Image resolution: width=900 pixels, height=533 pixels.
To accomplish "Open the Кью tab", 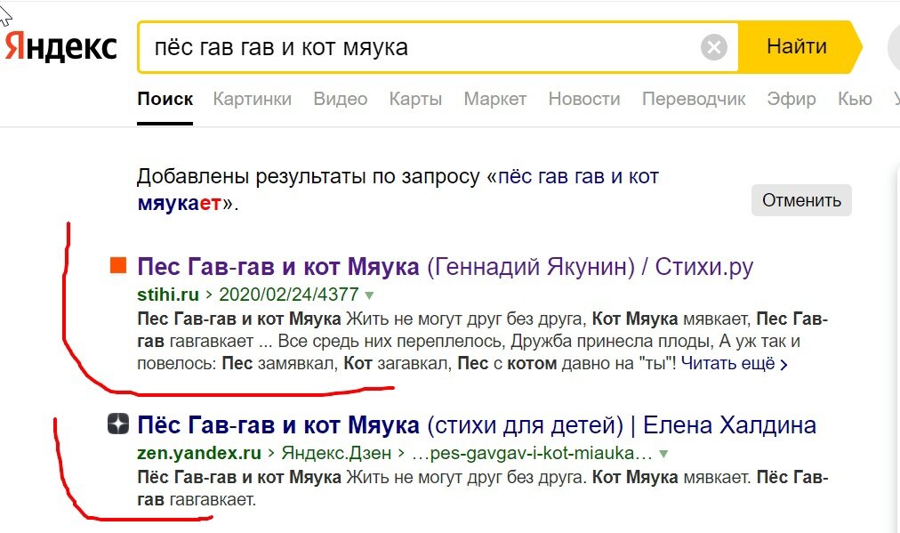I will tap(854, 100).
